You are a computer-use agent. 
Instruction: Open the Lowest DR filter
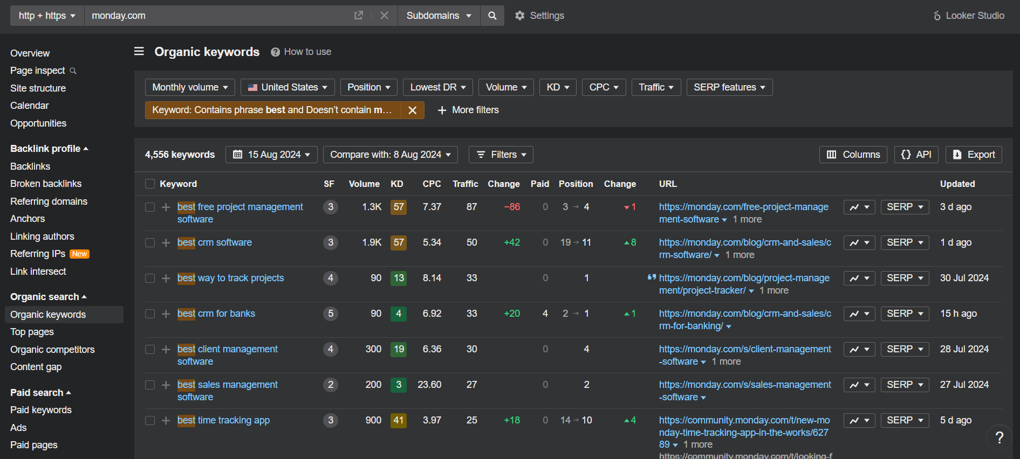point(438,87)
